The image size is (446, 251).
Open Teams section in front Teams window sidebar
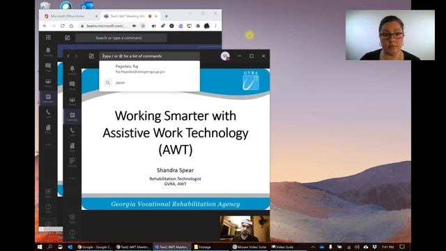pos(72,100)
